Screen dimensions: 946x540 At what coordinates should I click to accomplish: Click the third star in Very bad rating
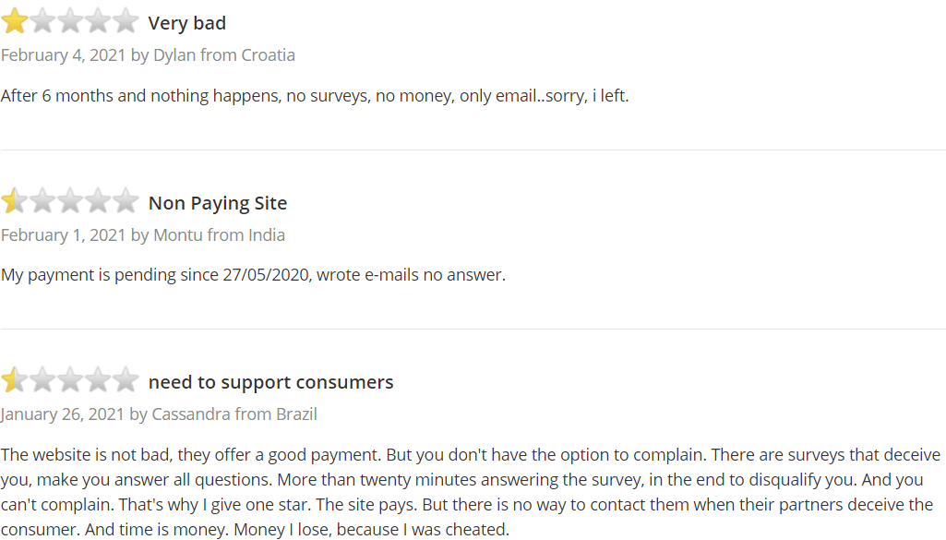pos(70,21)
